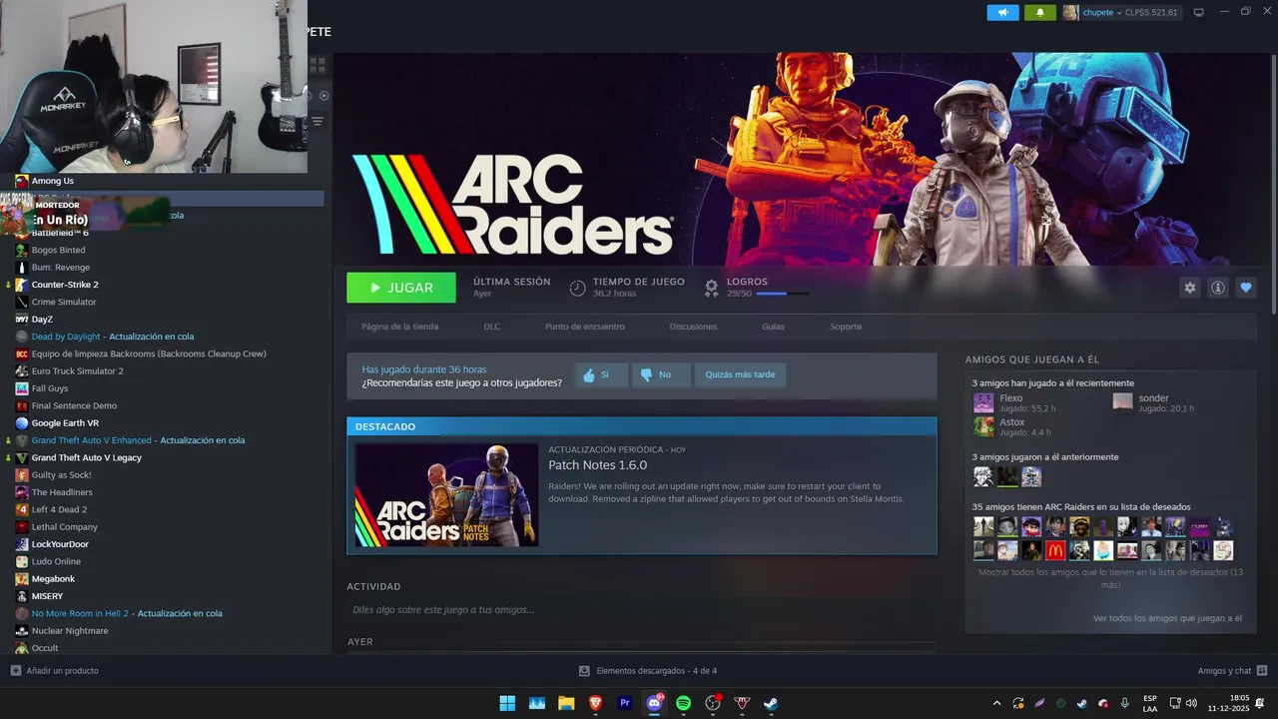Open the library filter options icon
The height and width of the screenshot is (719, 1278).
[318, 122]
